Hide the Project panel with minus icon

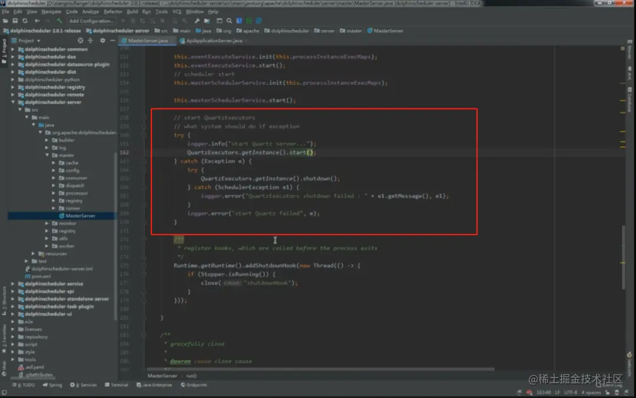pyautogui.click(x=112, y=41)
